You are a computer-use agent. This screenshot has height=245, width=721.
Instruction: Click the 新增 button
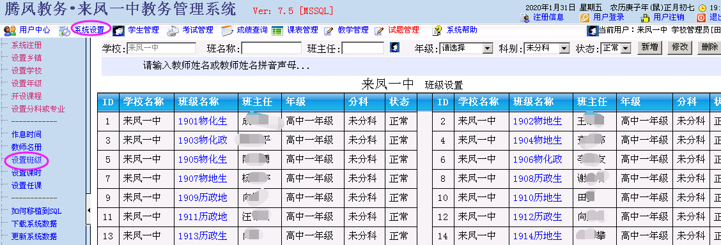(649, 47)
